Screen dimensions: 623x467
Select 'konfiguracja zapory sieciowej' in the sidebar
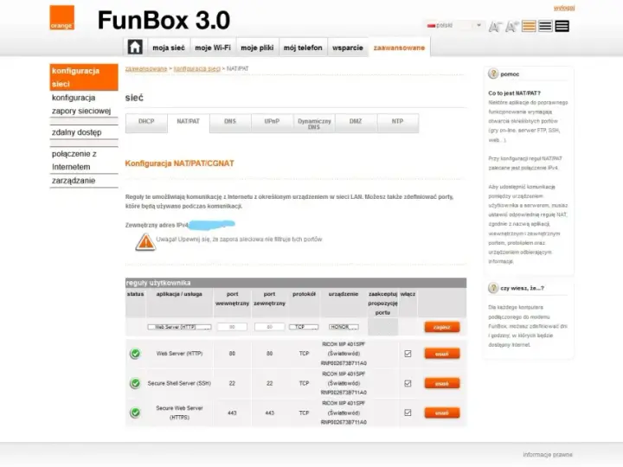[x=84, y=104]
